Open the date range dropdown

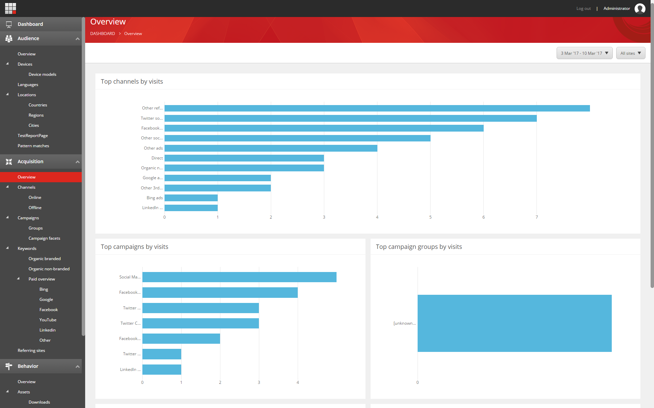pos(585,53)
